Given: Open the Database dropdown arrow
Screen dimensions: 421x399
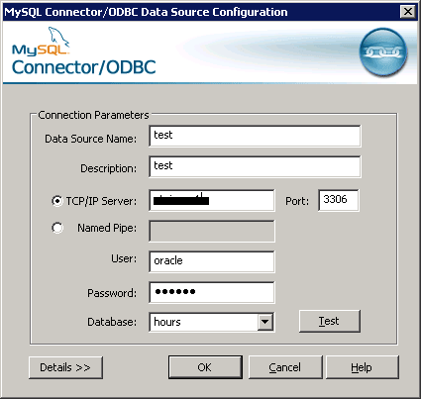Looking at the screenshot, I should point(265,322).
